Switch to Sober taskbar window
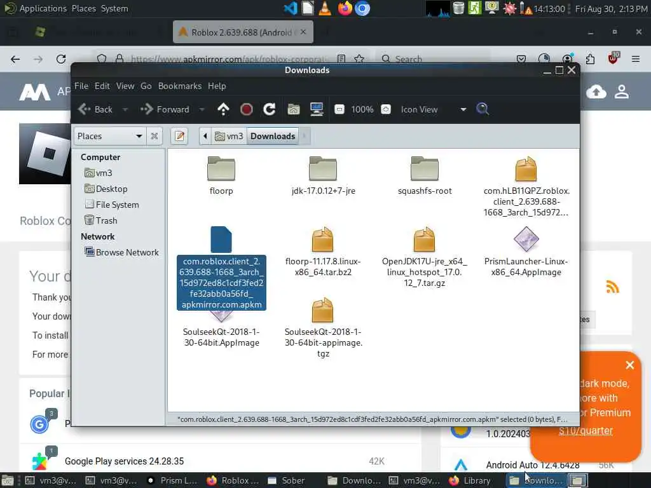 287,480
